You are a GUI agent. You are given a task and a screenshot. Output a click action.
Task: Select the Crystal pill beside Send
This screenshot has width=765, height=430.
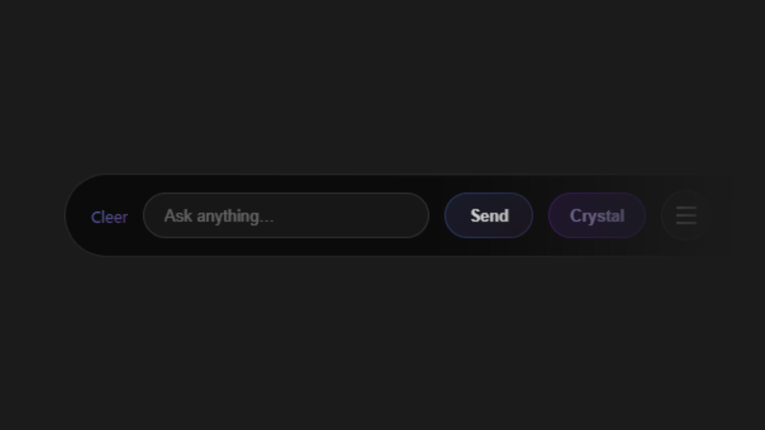tap(597, 215)
